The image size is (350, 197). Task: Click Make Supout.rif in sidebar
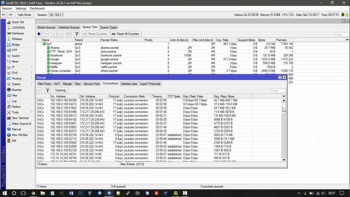21,124
